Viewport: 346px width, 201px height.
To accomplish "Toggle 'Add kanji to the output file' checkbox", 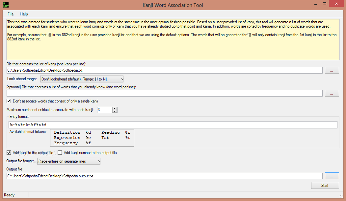I will click(x=9, y=153).
